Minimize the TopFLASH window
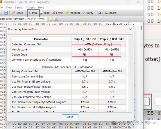Viewport: 161px width, 129px height. [x=118, y=2]
